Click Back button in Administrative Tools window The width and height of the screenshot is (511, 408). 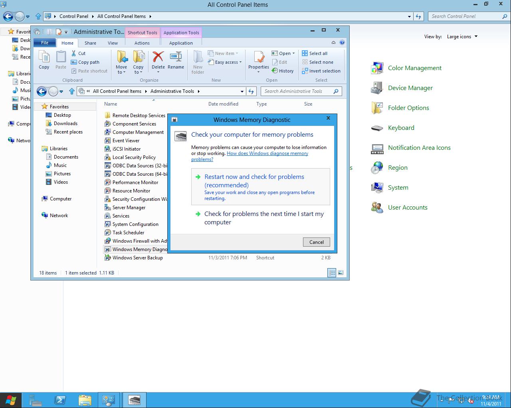tap(42, 91)
